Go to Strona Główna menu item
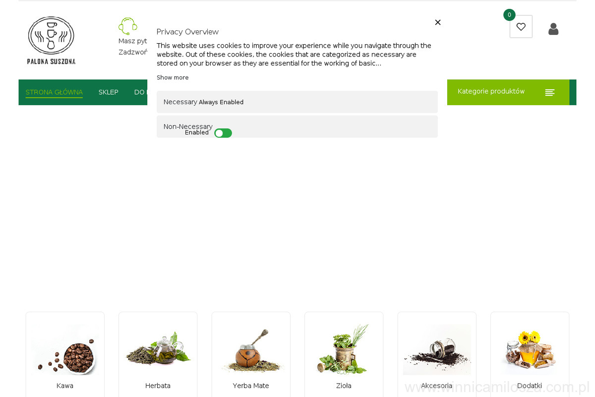The width and height of the screenshot is (595, 397). [x=54, y=92]
